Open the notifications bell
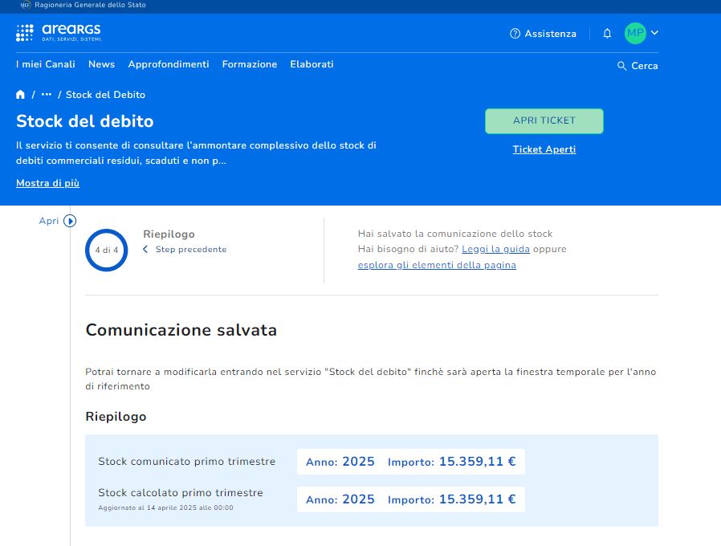Image resolution: width=721 pixels, height=546 pixels. coord(607,34)
